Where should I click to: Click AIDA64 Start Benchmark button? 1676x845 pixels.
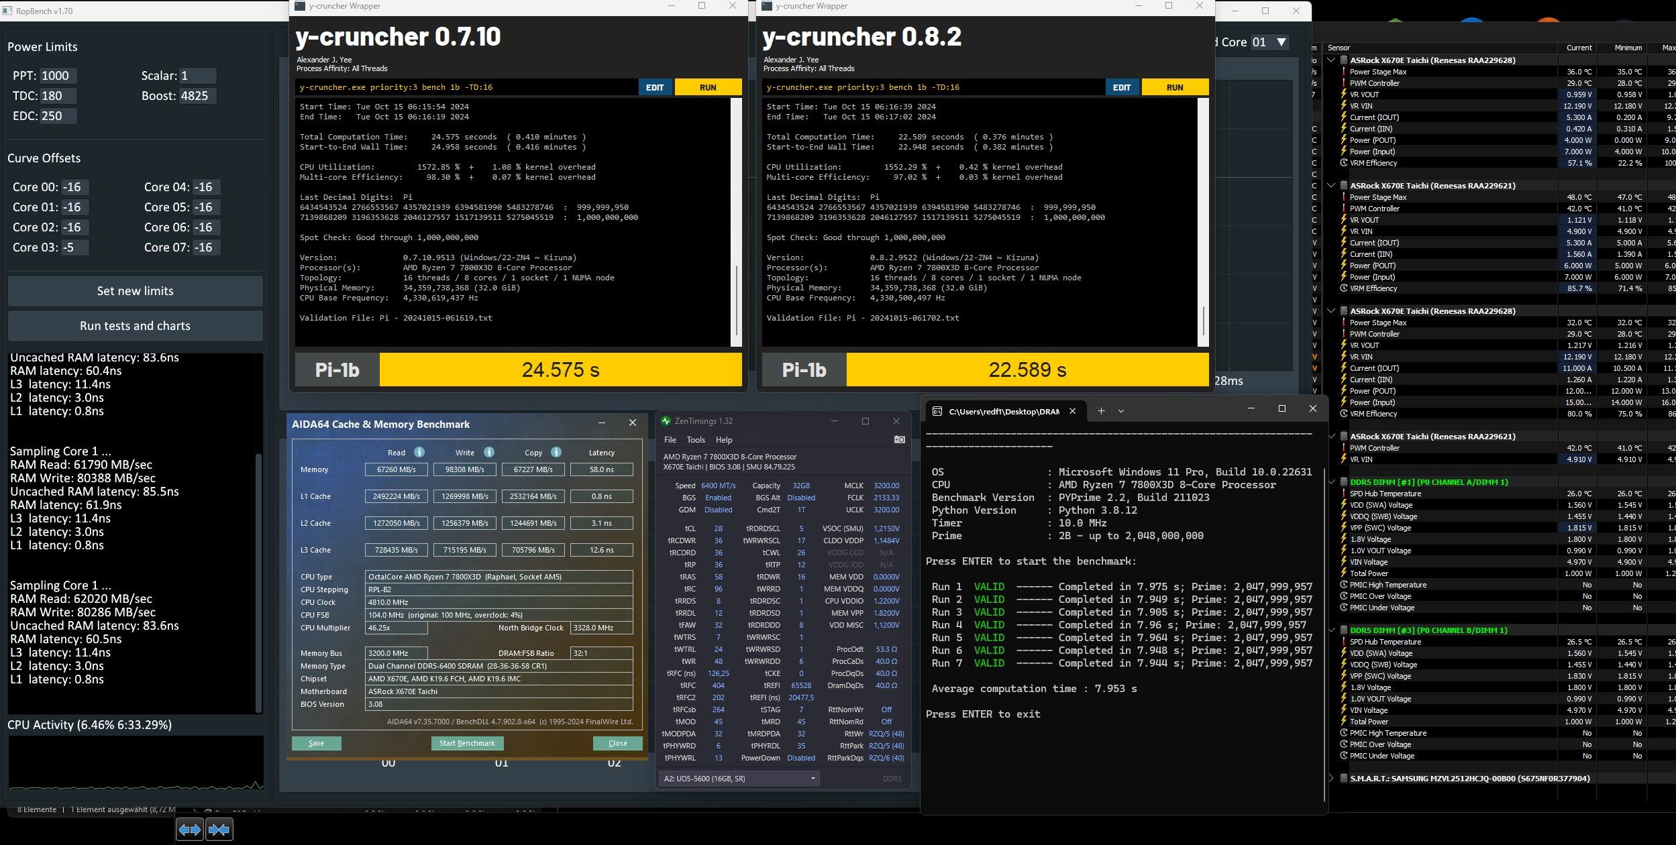coord(467,743)
